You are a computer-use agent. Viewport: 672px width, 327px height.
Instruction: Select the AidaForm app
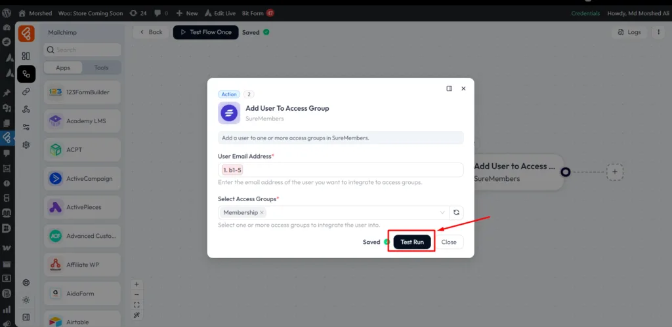(x=82, y=294)
